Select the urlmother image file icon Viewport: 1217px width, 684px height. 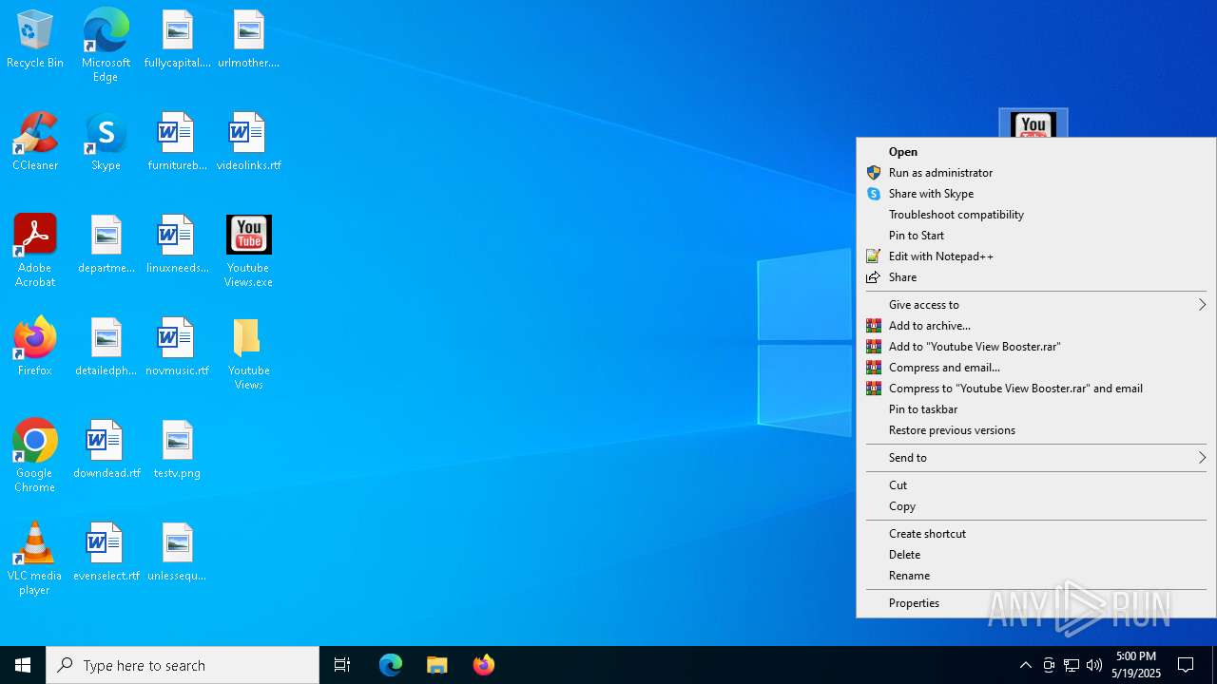coord(248,40)
